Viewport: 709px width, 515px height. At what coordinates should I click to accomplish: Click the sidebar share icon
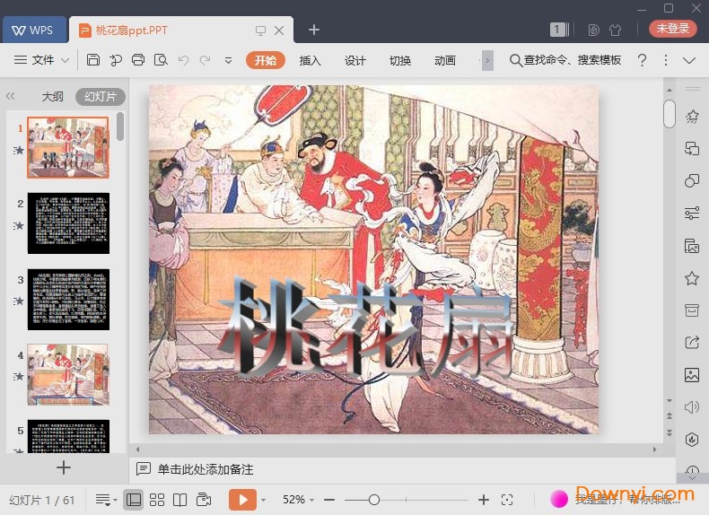[692, 342]
